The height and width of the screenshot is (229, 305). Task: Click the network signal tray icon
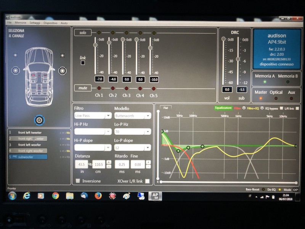click(262, 197)
